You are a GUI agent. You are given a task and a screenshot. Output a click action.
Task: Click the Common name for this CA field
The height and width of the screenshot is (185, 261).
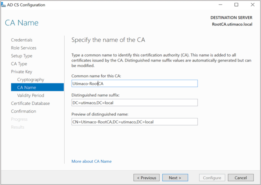pyautogui.click(x=134, y=83)
